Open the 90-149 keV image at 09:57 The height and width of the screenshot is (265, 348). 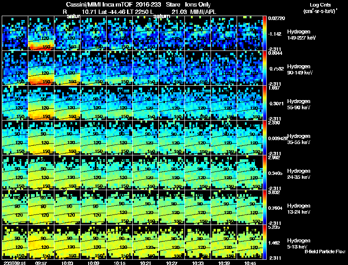(41, 68)
